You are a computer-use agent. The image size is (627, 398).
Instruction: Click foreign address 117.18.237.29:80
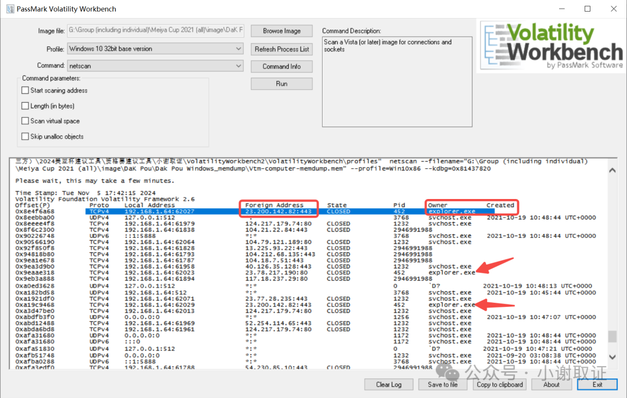(276, 278)
